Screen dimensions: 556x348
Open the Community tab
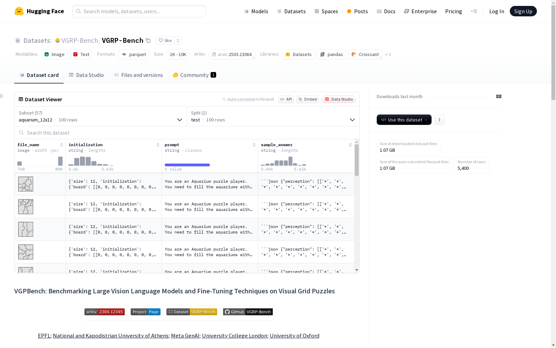[195, 75]
